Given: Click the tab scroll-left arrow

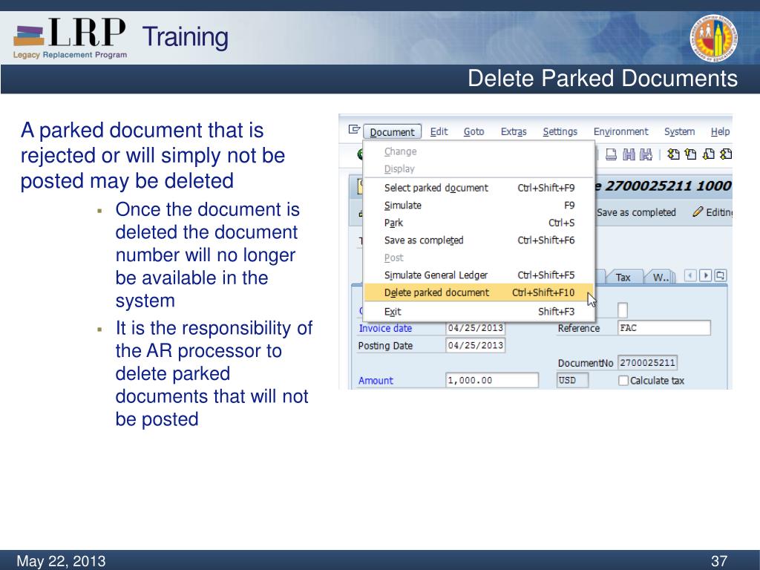Looking at the screenshot, I should [x=691, y=276].
